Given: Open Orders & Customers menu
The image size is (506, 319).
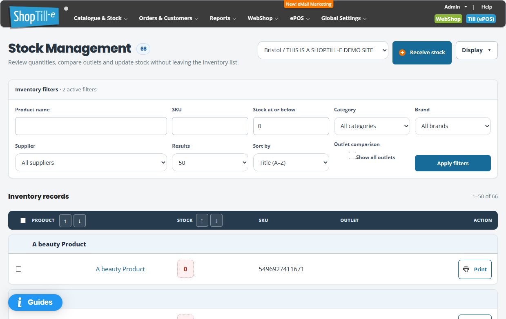Looking at the screenshot, I should tap(169, 18).
